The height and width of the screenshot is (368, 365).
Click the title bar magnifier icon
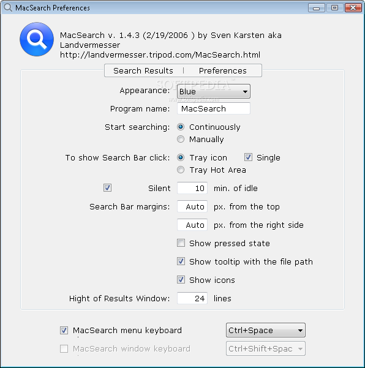(8, 7)
